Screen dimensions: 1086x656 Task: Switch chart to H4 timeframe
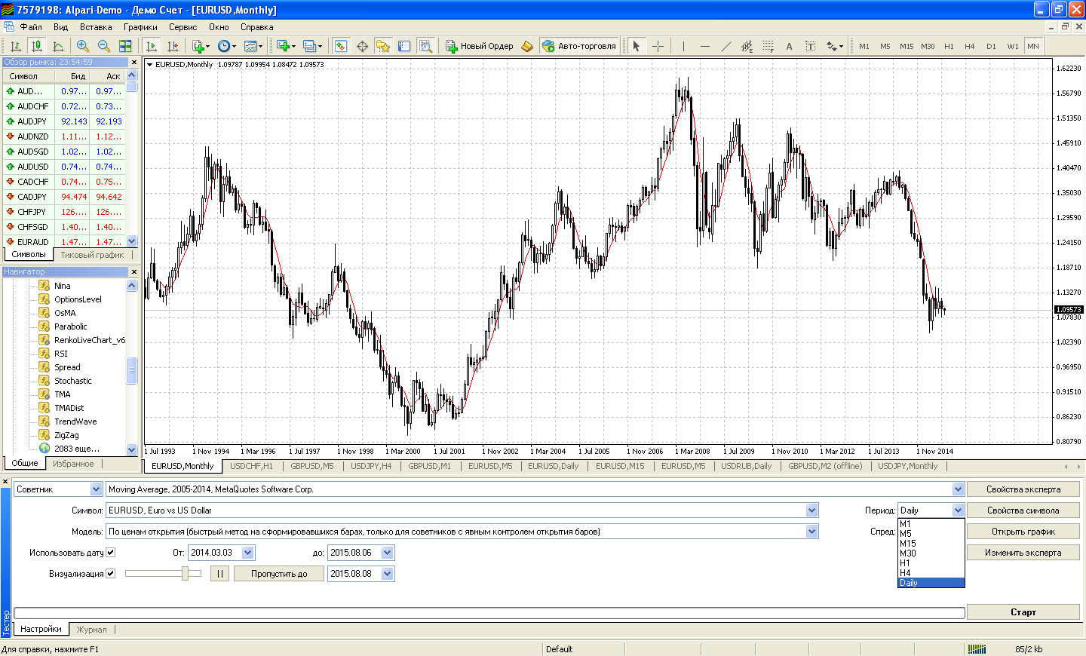969,46
